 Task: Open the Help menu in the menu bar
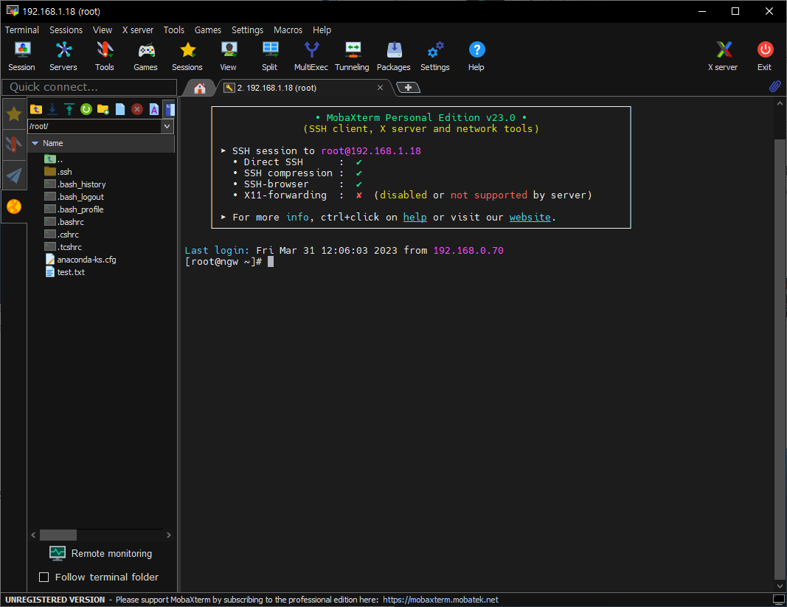(x=322, y=30)
